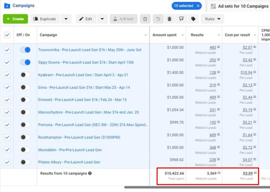Open the Maroochydore Pre-Launch Lead Gen campaign
Viewport: 270px width, 192px height.
(x=89, y=112)
